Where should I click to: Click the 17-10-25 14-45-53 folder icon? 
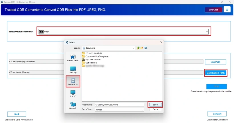point(83,53)
